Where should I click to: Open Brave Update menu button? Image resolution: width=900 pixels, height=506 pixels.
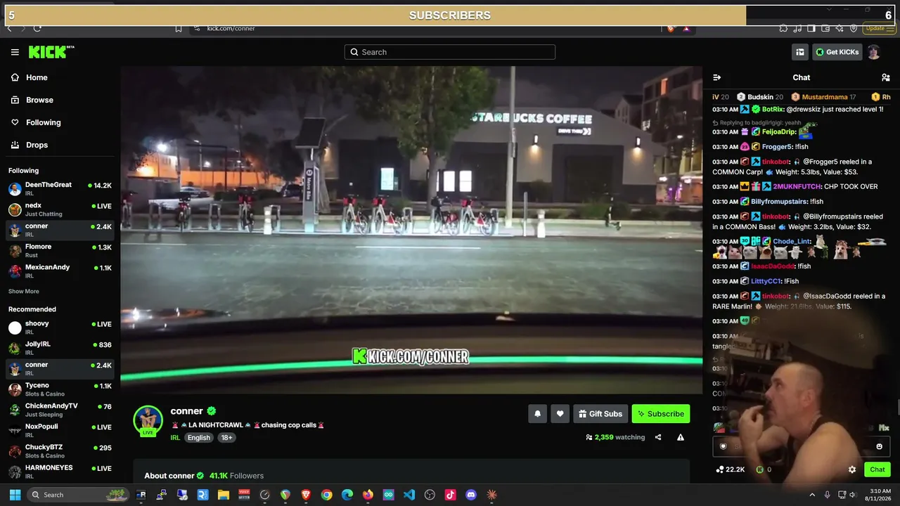coord(880,28)
